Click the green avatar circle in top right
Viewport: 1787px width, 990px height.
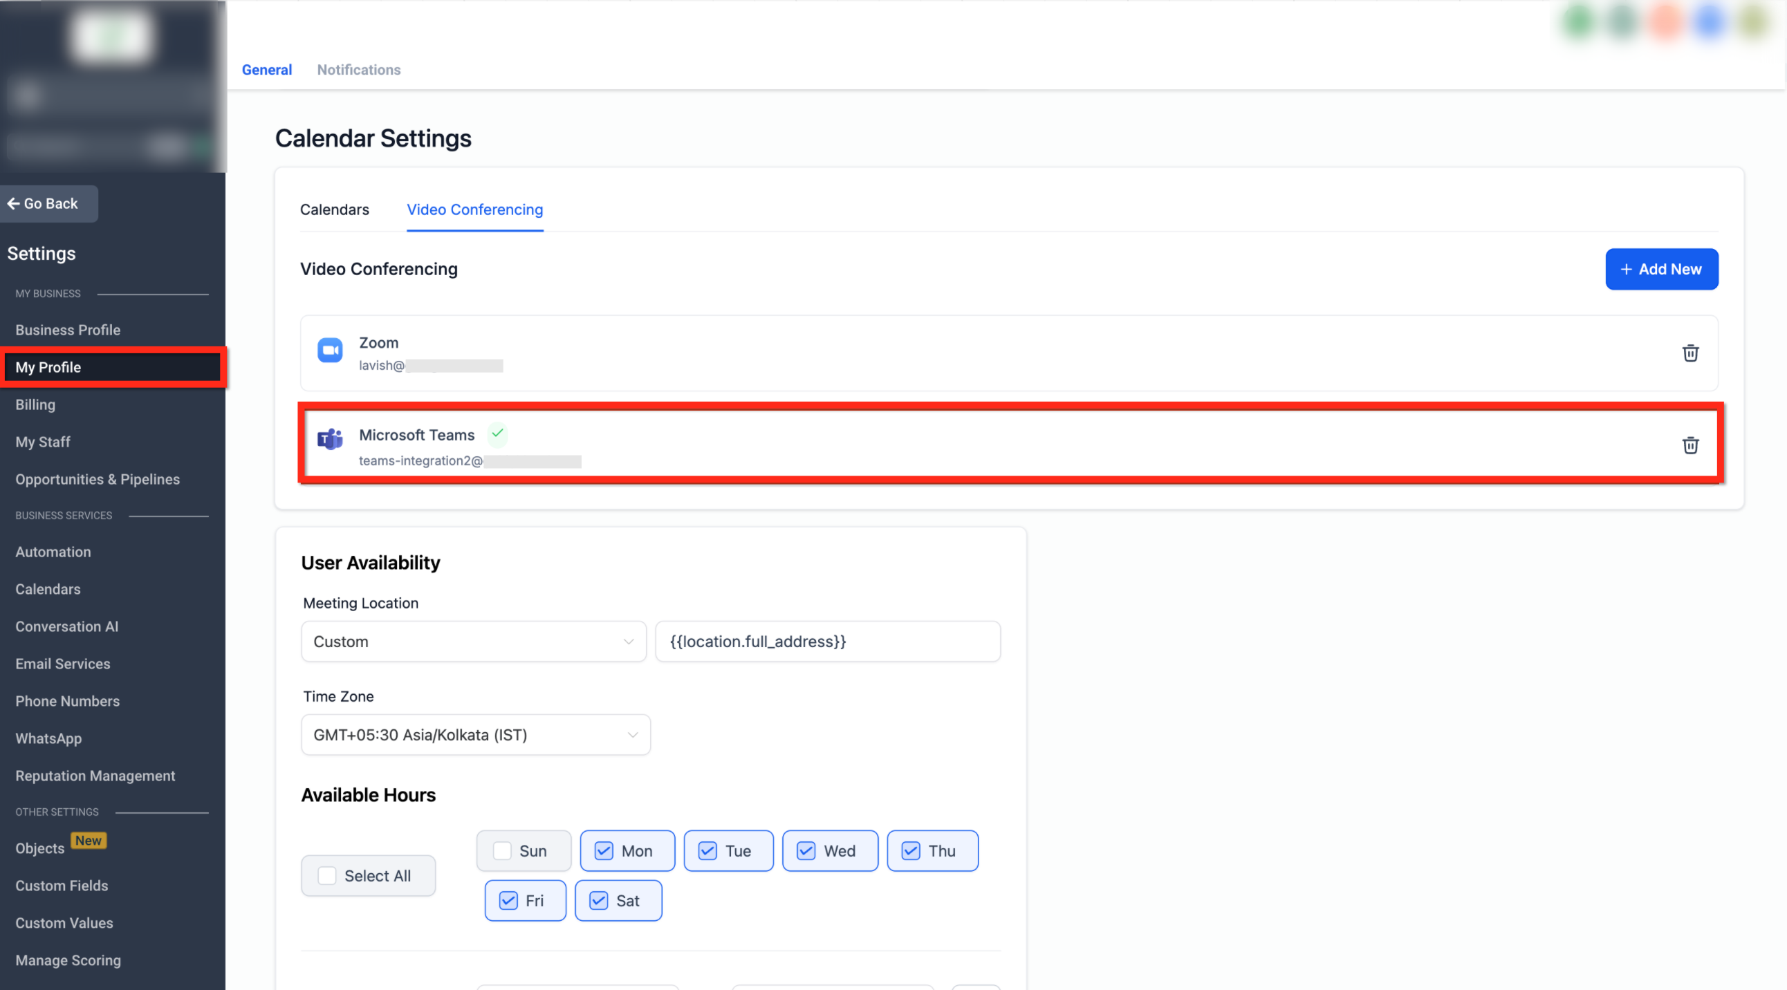point(1578,22)
